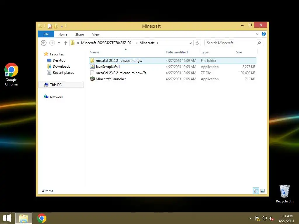Click the folder icon in the address bar
Image resolution: width=299 pixels, height=224 pixels.
point(73,43)
